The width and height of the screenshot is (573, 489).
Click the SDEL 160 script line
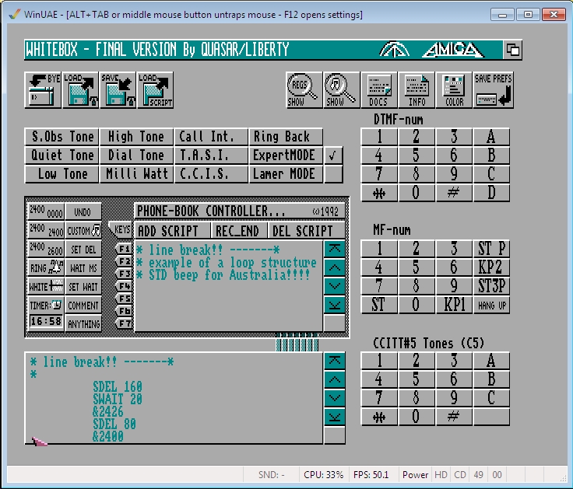click(118, 386)
